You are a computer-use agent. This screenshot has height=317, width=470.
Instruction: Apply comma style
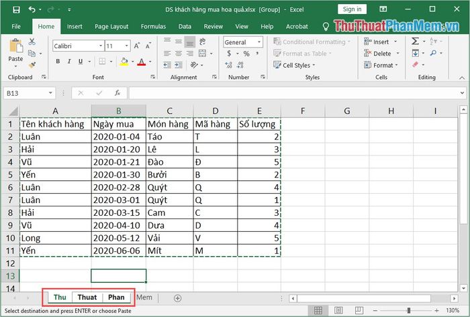click(257, 54)
